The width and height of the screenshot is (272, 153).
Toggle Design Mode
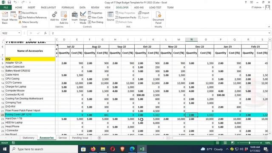[x=83, y=18]
